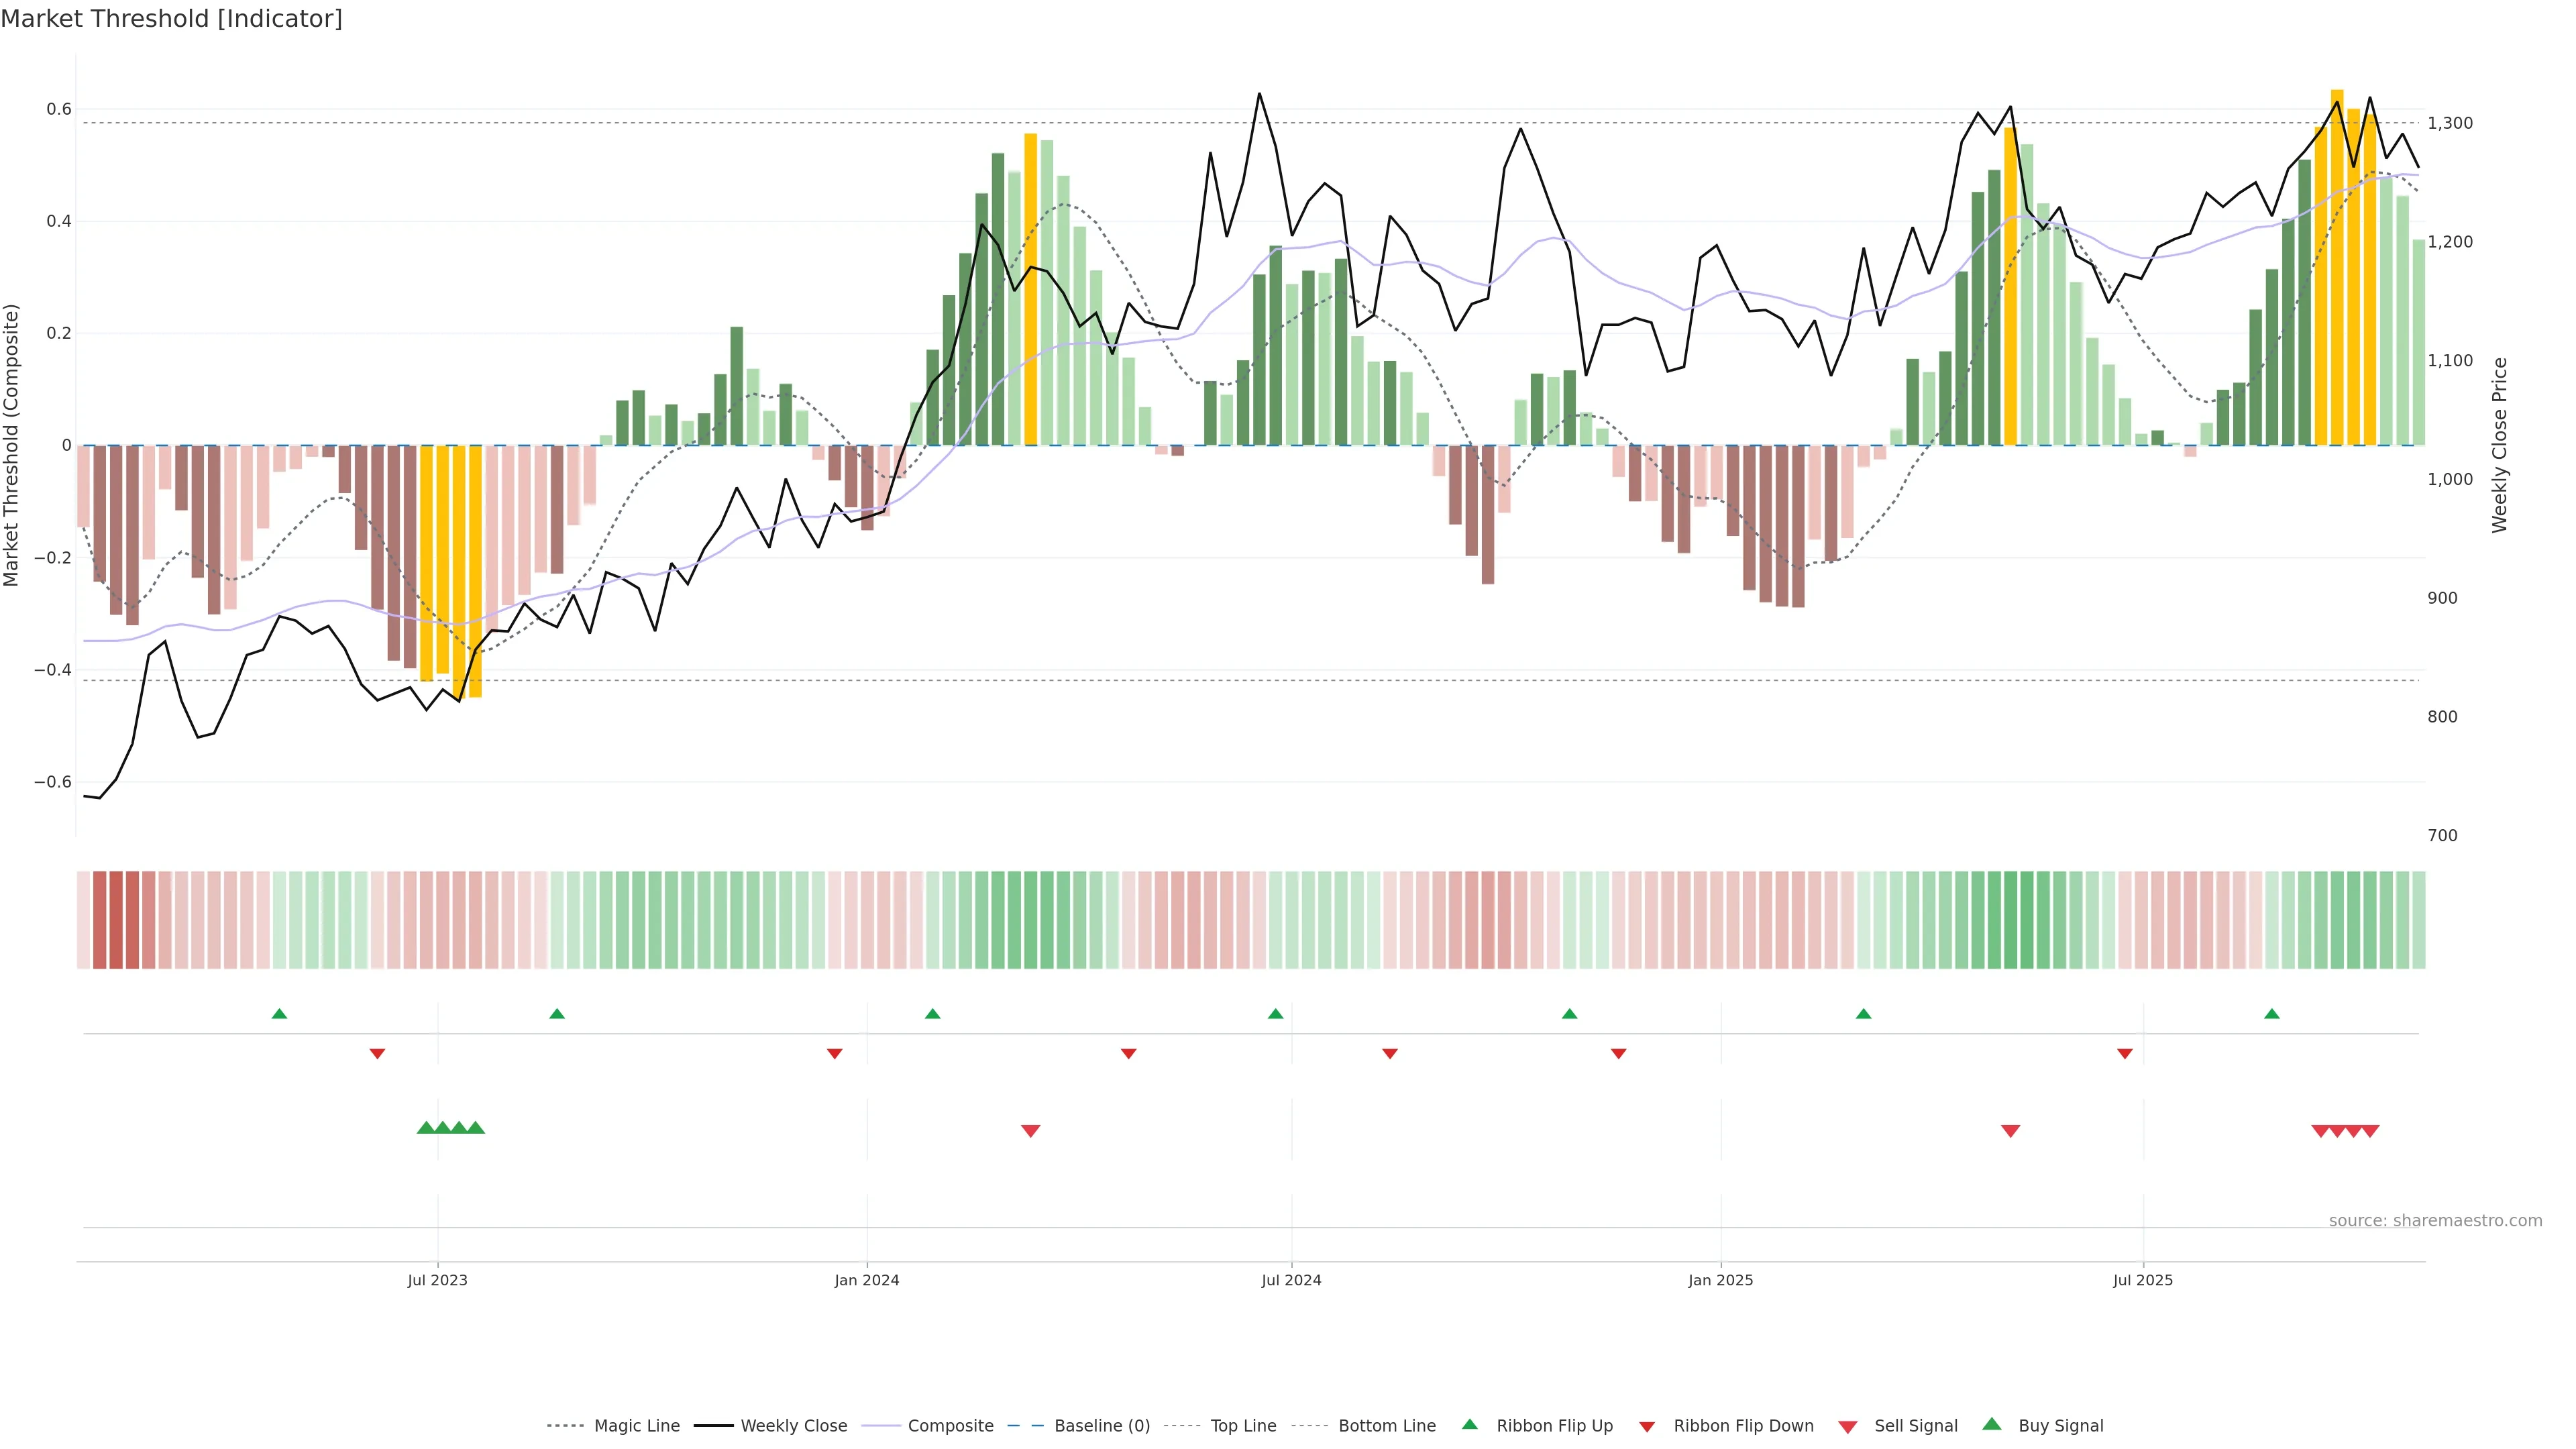Viewport: 2576px width, 1449px height.
Task: Hide the Composite line via legend
Action: tap(950, 1426)
